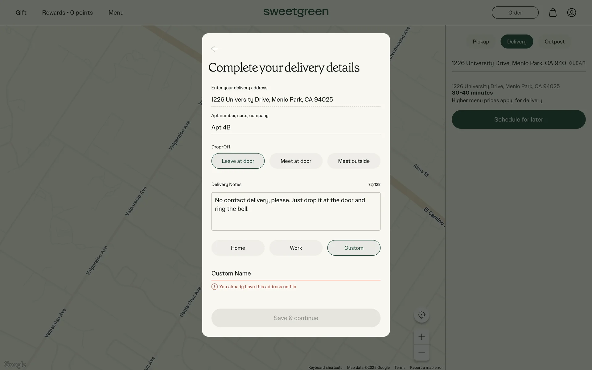Click into the Delivery Notes text area

click(x=296, y=211)
